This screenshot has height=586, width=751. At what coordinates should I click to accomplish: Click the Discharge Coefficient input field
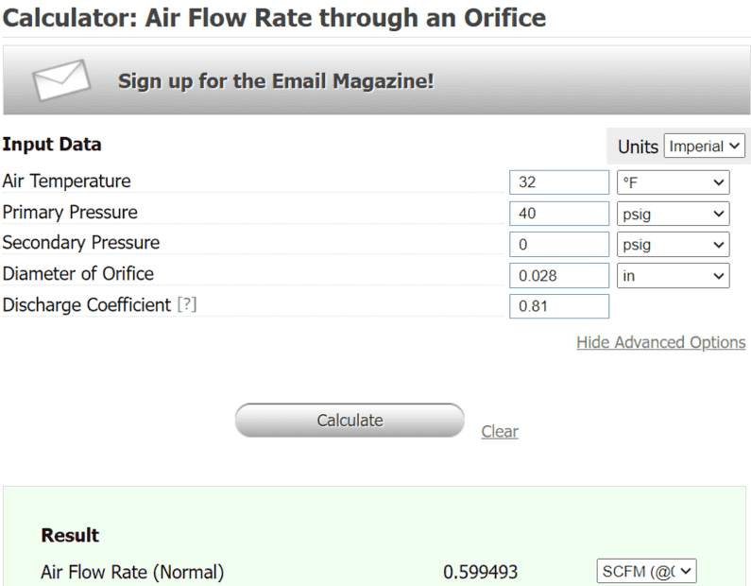(x=558, y=306)
